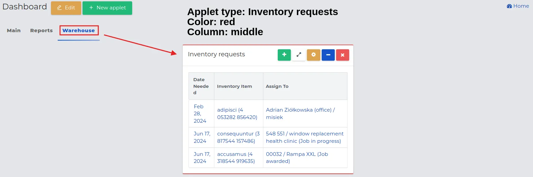Open applet settings gear icon
The width and height of the screenshot is (533, 177).
[314, 55]
